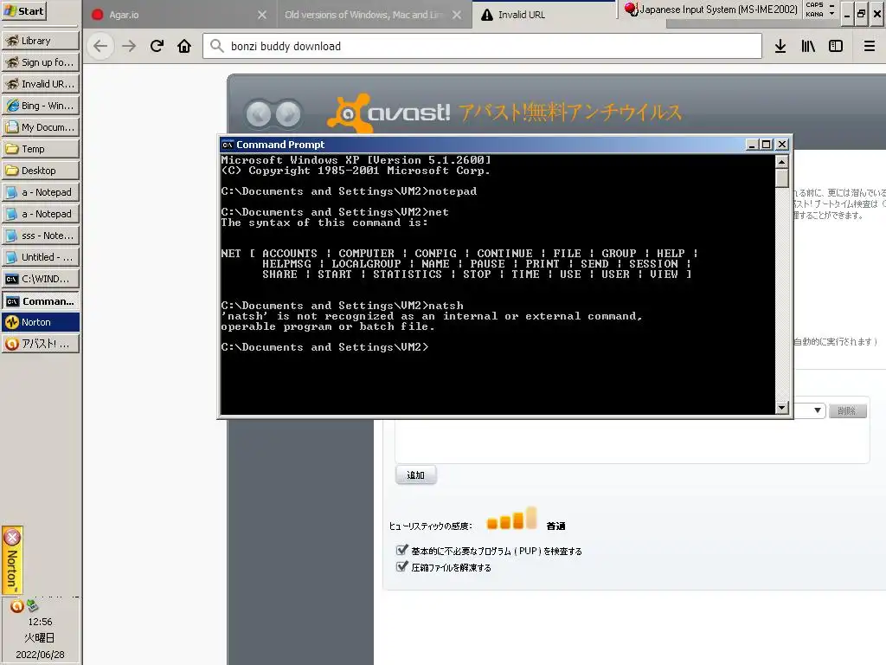886x665 pixels.
Task: Toggle 圧縮ファイルを解凍する checkbox
Action: coord(401,566)
